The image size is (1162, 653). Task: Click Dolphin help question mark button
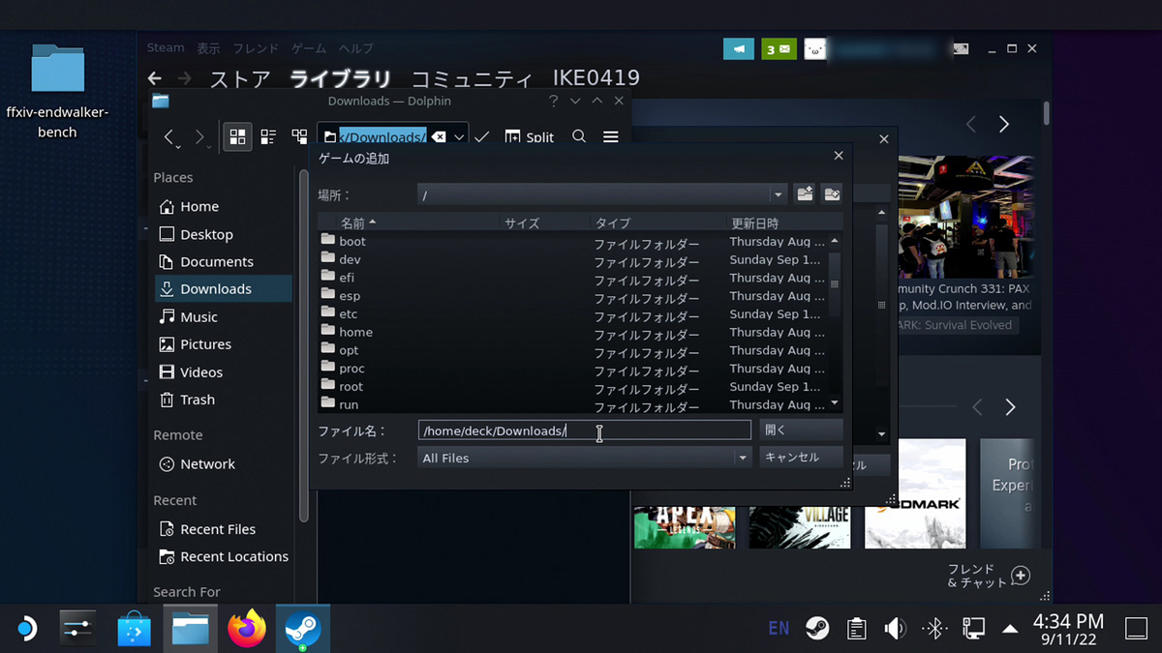(554, 101)
